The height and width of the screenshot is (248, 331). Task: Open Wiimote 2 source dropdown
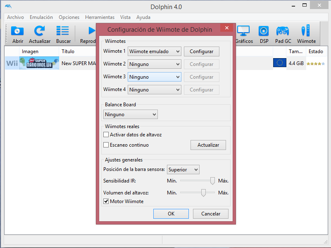(x=154, y=64)
